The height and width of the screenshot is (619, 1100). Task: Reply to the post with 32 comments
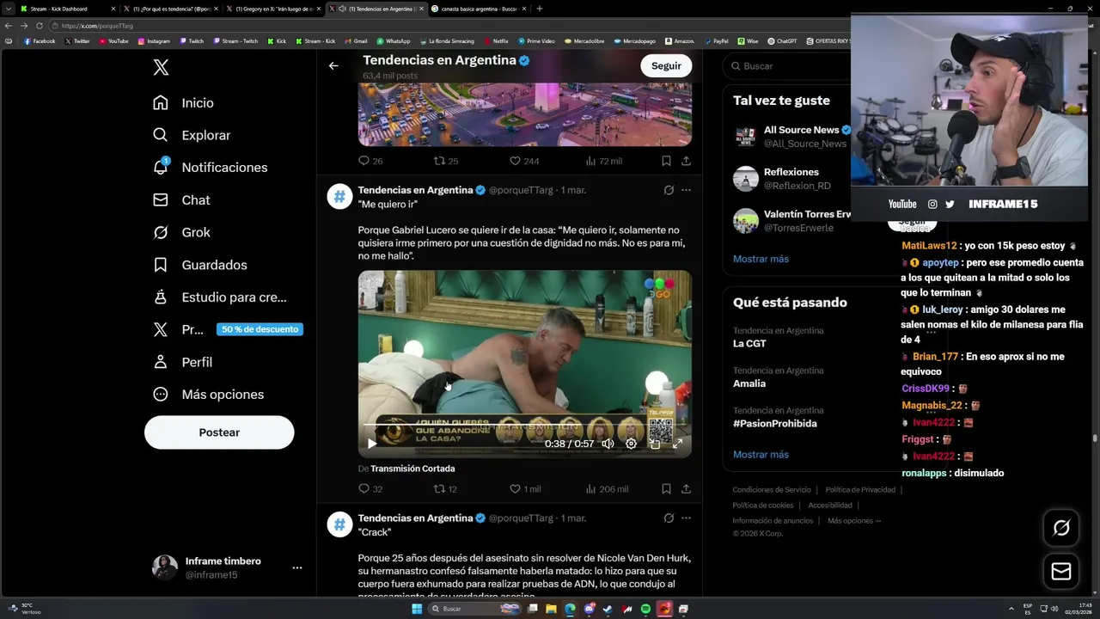point(370,489)
